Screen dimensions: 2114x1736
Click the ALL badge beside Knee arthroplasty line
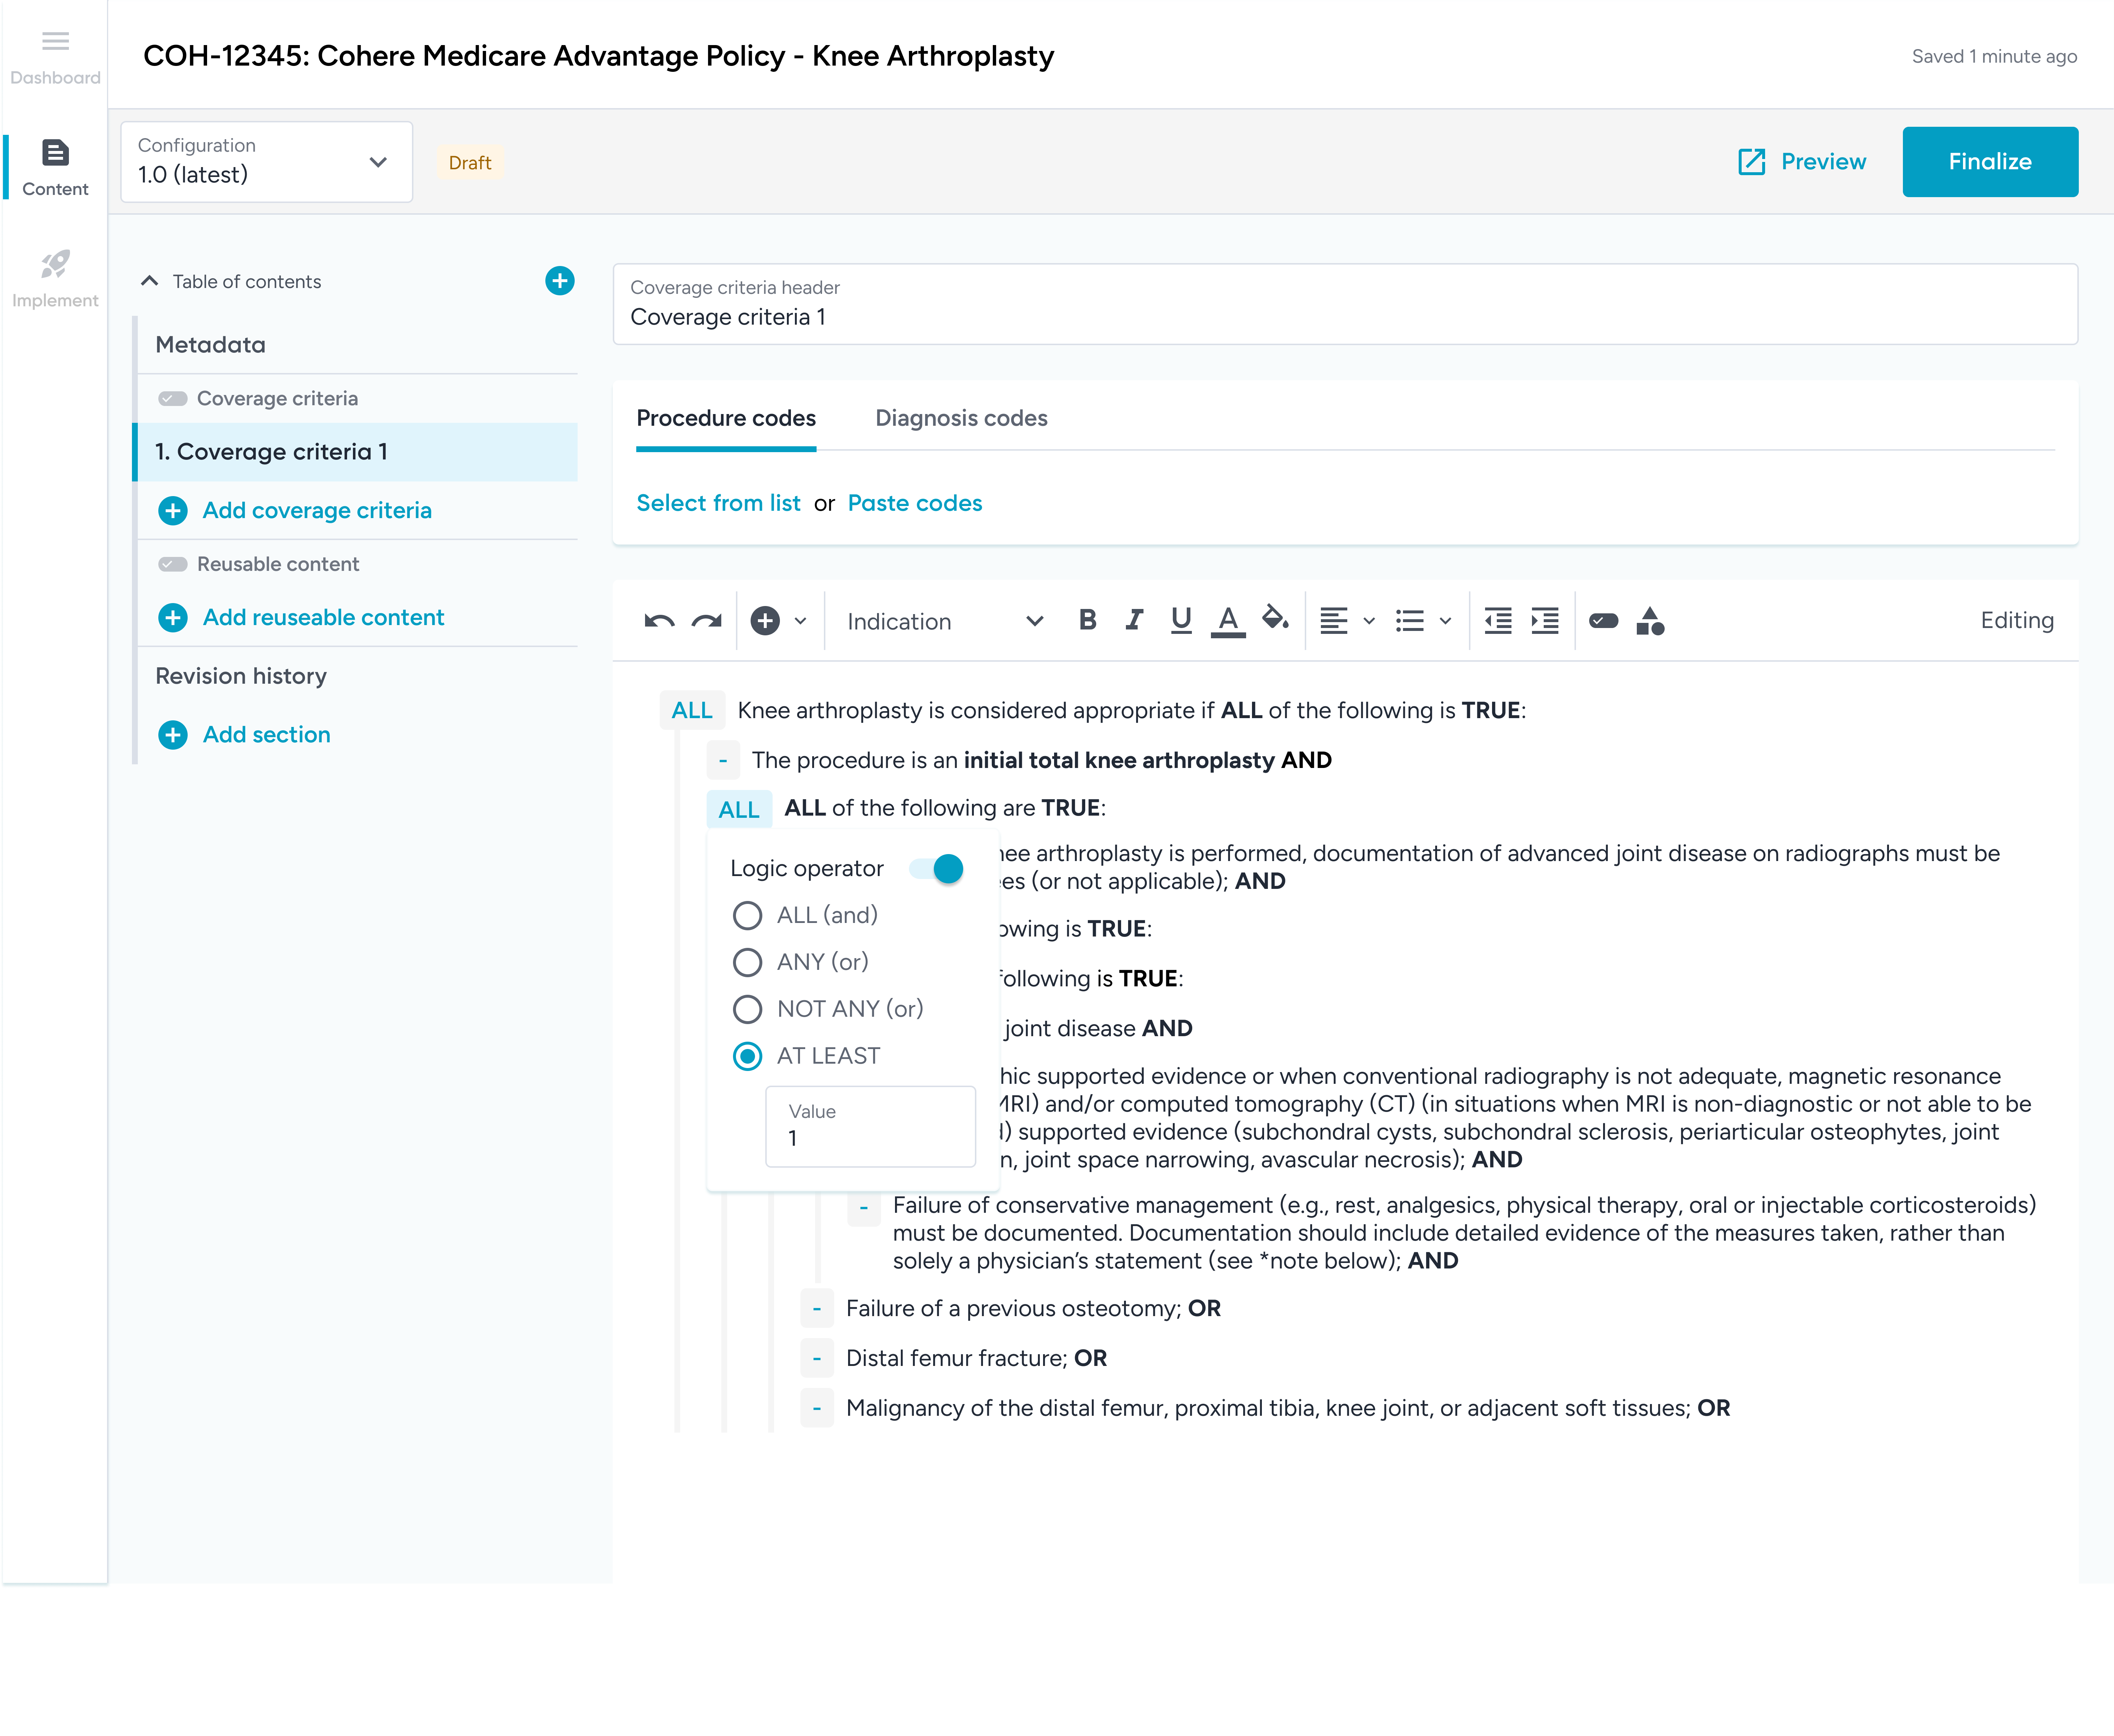tap(692, 710)
